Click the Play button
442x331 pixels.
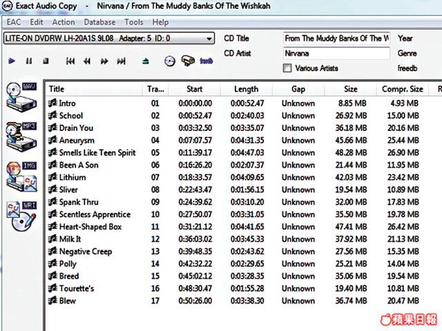pos(12,61)
